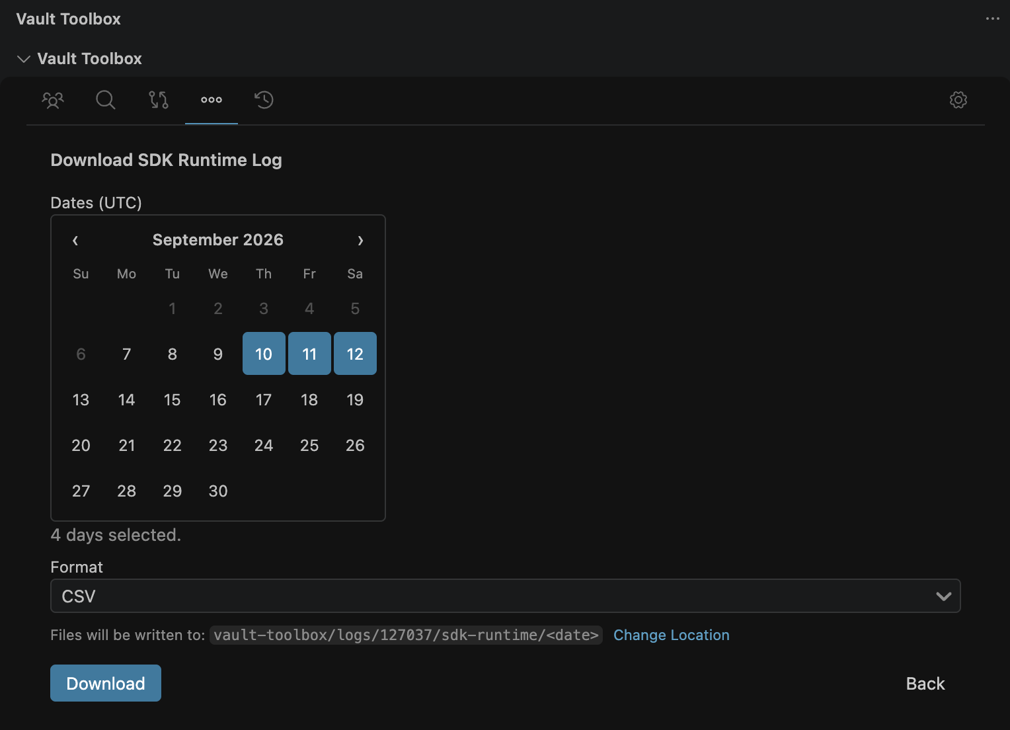Select September 28 in the calendar
Screen dimensions: 1010x730
[126, 491]
